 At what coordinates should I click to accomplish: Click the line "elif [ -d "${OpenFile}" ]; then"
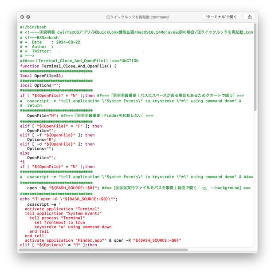click(57, 144)
